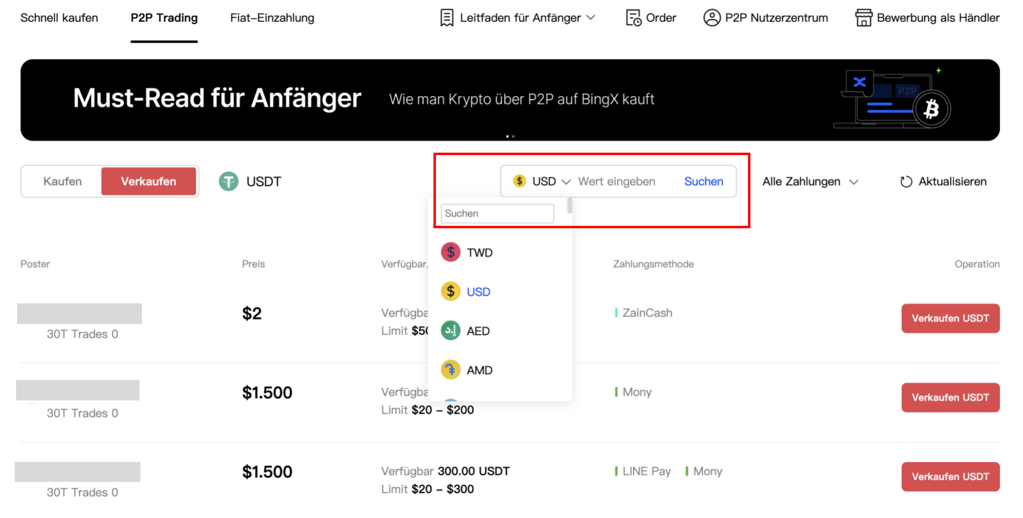Click the Verfügbar 300.00 USDT text
This screenshot has height=518, width=1023.
tap(445, 471)
